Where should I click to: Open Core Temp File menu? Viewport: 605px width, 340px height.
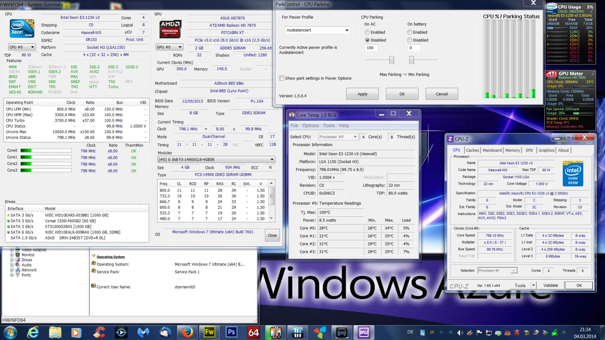[x=294, y=125]
